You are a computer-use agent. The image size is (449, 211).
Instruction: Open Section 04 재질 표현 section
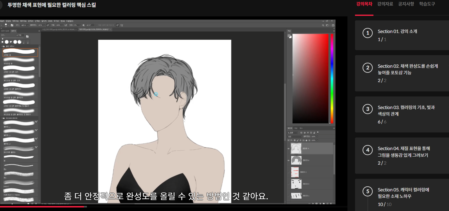(402, 156)
